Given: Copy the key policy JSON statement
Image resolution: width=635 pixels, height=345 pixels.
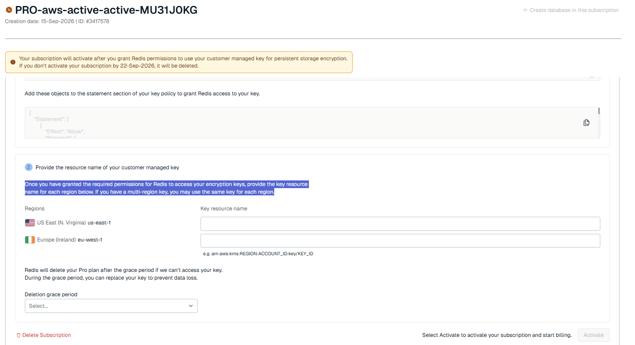Looking at the screenshot, I should [586, 123].
